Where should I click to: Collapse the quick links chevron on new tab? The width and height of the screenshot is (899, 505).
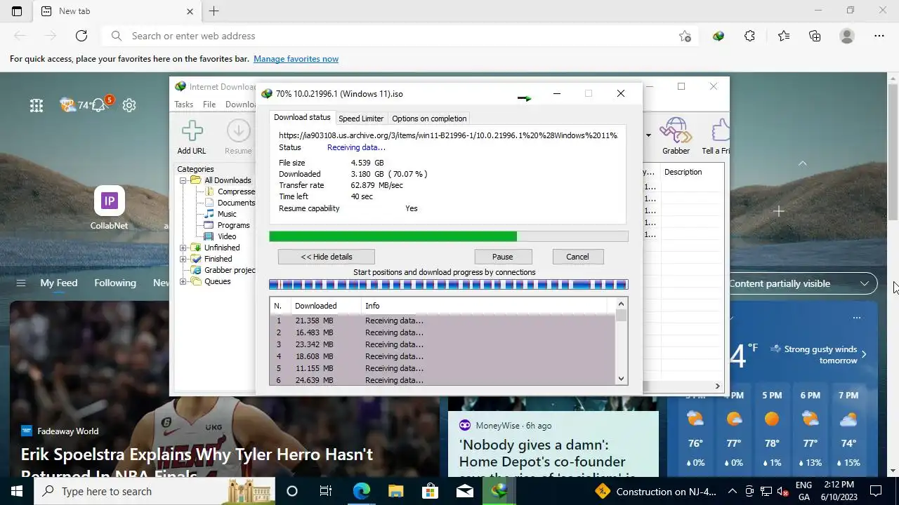[x=802, y=163]
